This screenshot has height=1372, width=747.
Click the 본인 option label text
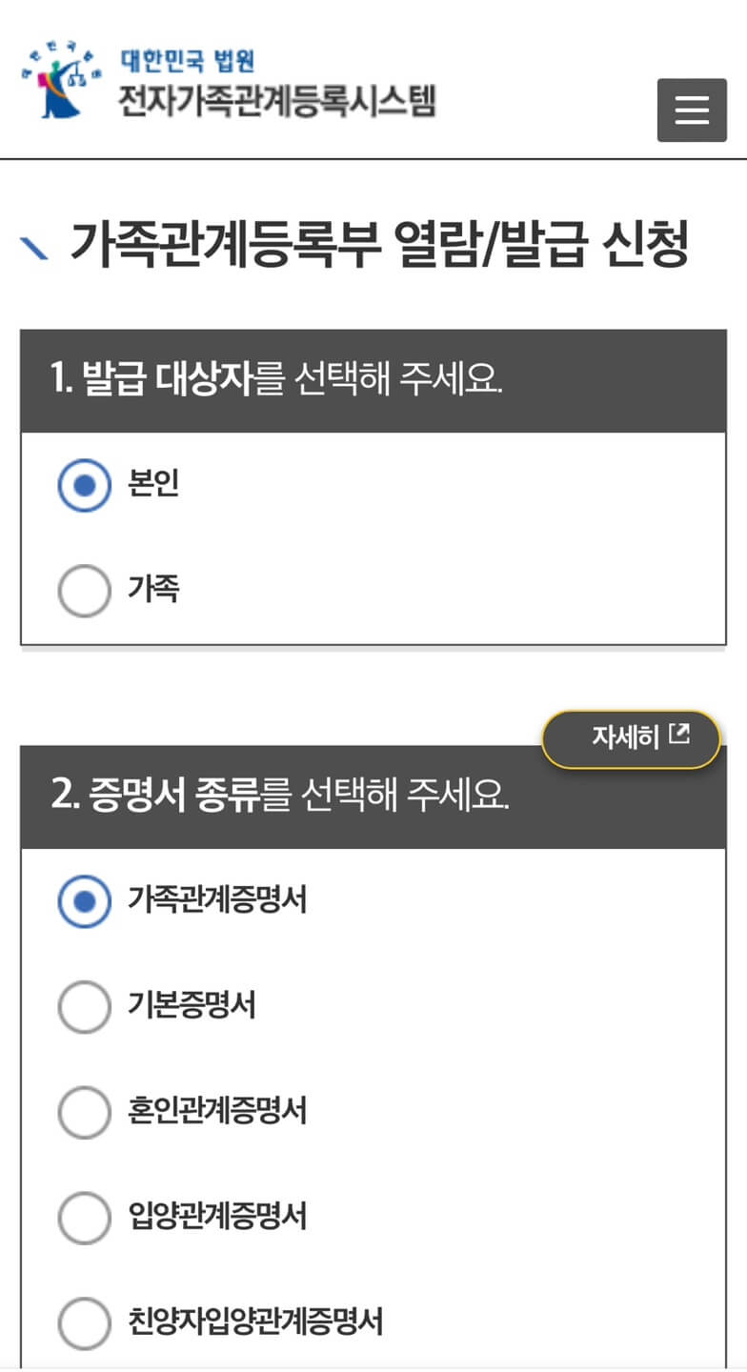[151, 484]
